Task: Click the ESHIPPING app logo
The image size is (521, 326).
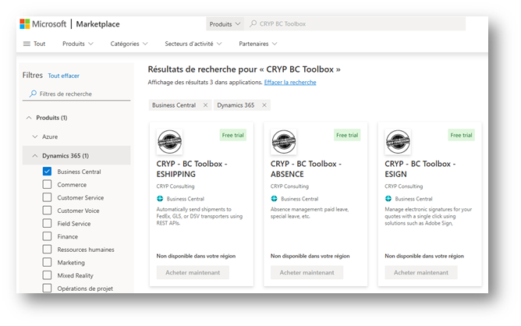Action: click(x=169, y=141)
